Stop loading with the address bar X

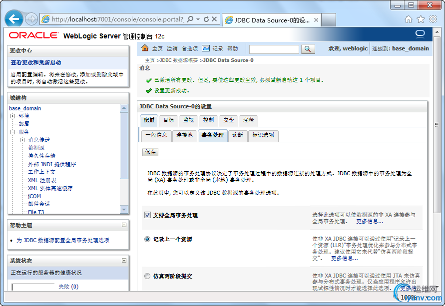(x=214, y=19)
